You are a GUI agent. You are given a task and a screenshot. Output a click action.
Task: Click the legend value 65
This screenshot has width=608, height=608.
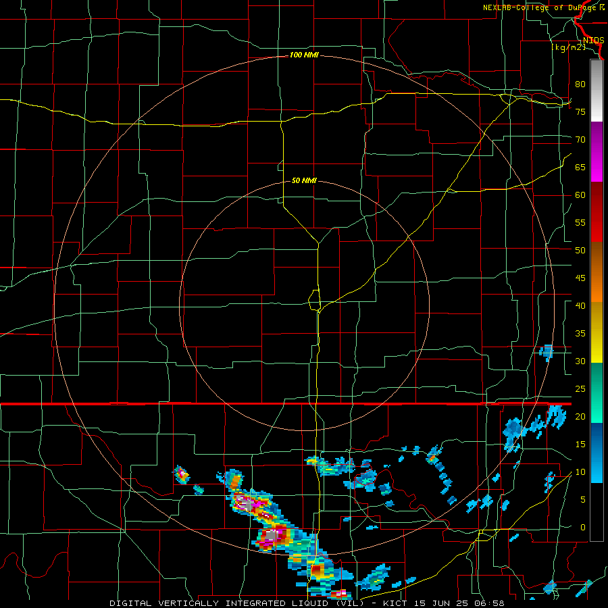(x=580, y=167)
